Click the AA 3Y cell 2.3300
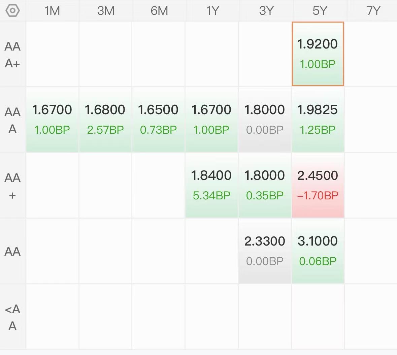The width and height of the screenshot is (397, 355). (265, 251)
